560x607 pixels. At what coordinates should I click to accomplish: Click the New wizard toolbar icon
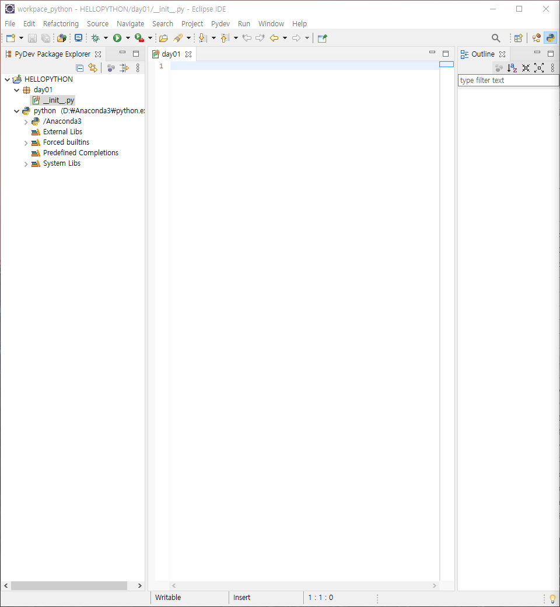[x=11, y=38]
